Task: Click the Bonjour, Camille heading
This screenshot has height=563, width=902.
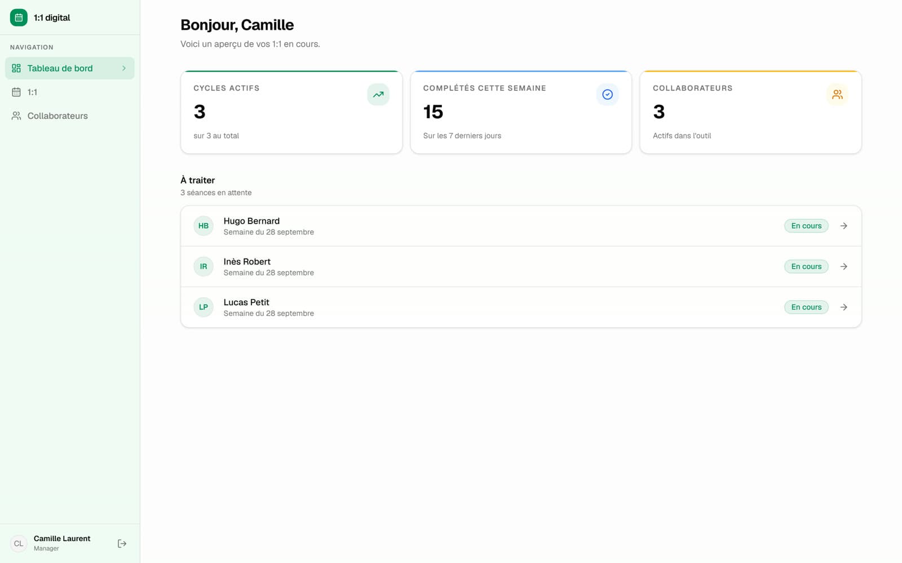Action: click(x=237, y=25)
